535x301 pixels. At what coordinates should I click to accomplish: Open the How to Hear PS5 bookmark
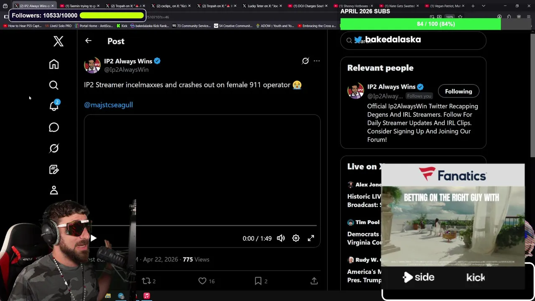tap(22, 26)
